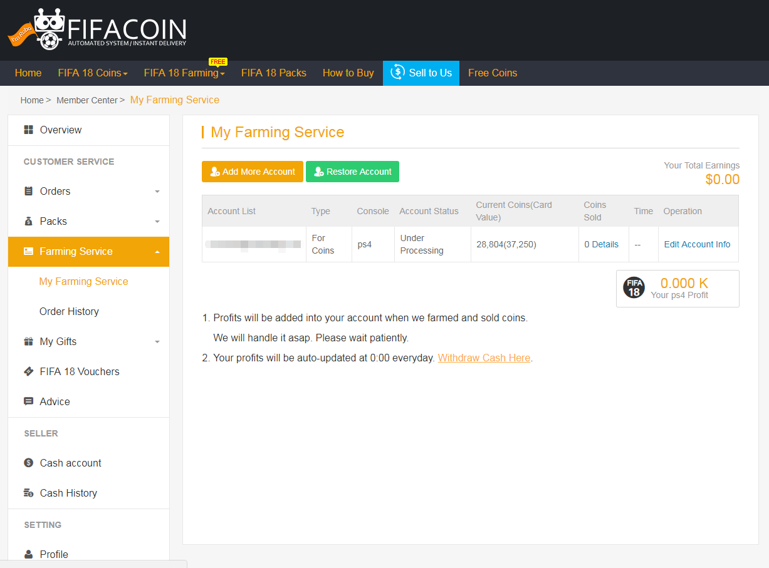Open Overview in the sidebar
The height and width of the screenshot is (568, 769).
(x=88, y=130)
